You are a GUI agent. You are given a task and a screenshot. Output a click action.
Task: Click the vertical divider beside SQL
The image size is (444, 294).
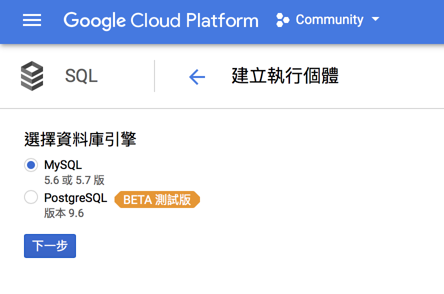click(x=154, y=76)
